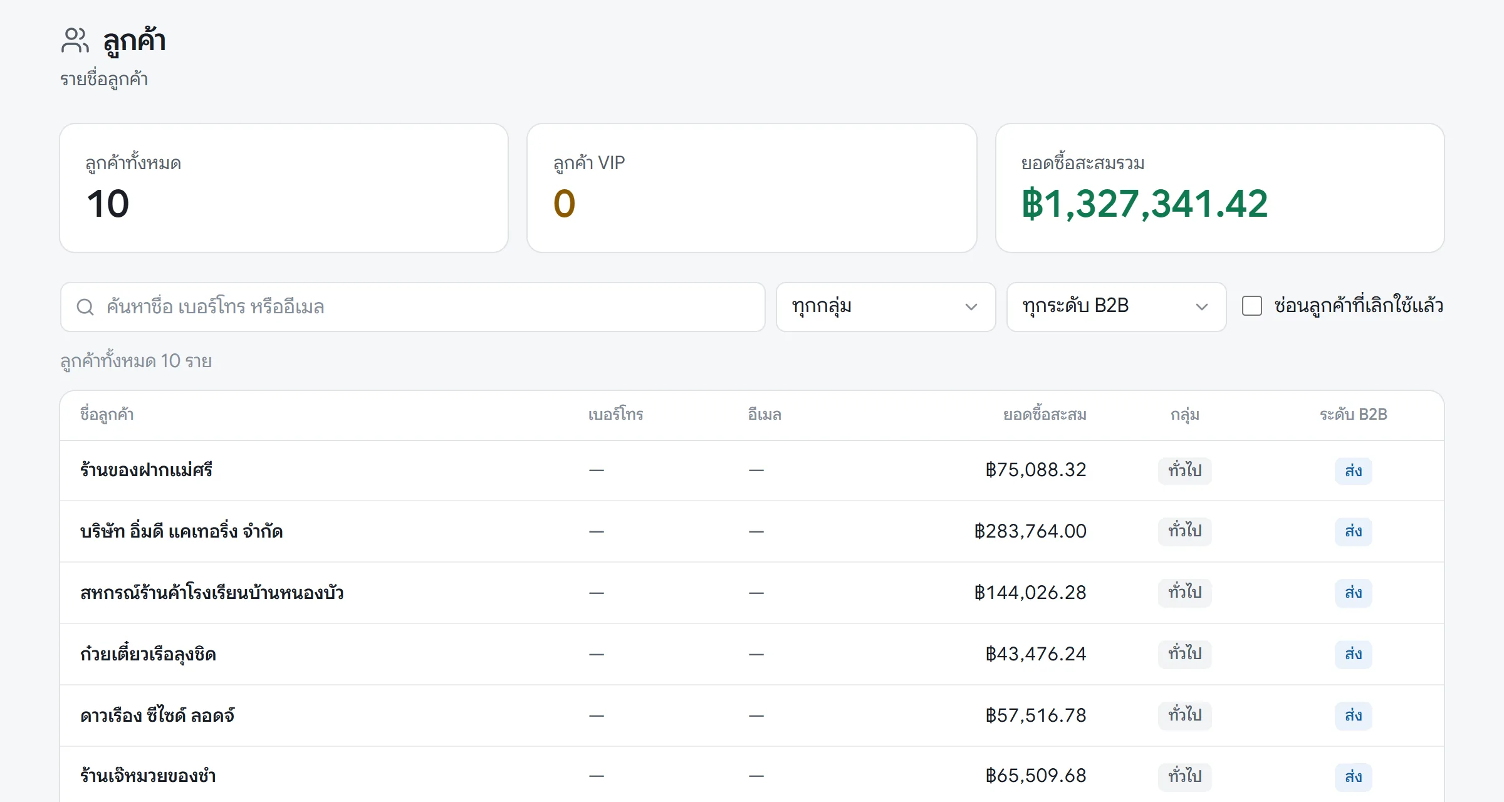The height and width of the screenshot is (802, 1504).
Task: Open customer บริษัท อิ่มดี แคเทอริ่ง จำกัด
Action: point(181,531)
